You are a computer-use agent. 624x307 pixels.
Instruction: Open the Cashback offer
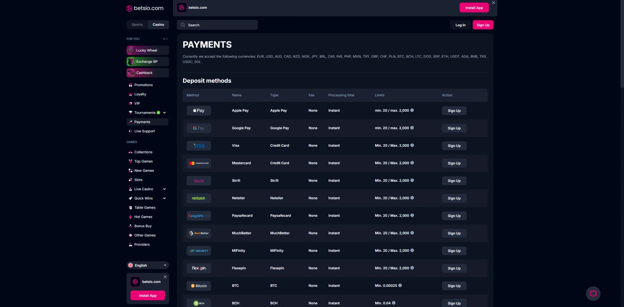tap(148, 73)
